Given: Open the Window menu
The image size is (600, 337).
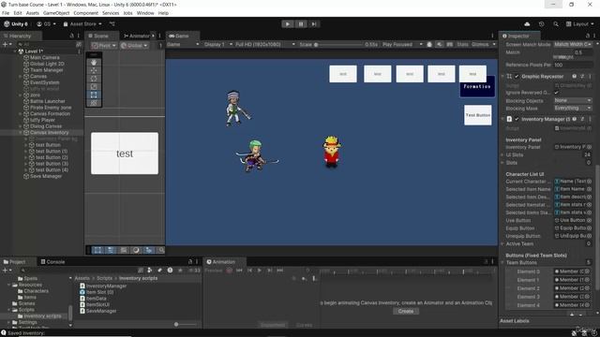Looking at the screenshot, I should [145, 13].
